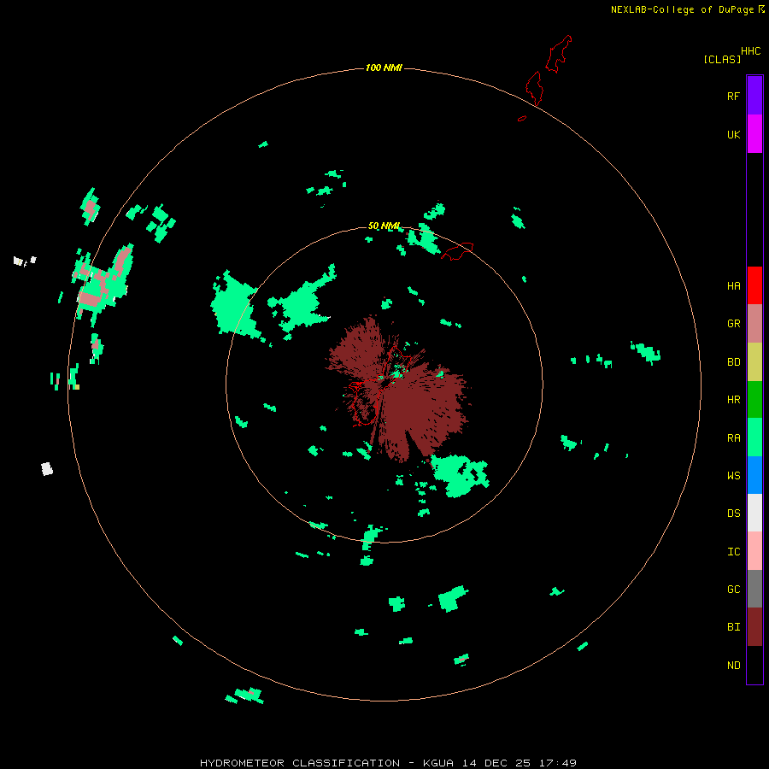This screenshot has width=769, height=769.
Task: Click the BI brown legend swatch
Action: 754,627
